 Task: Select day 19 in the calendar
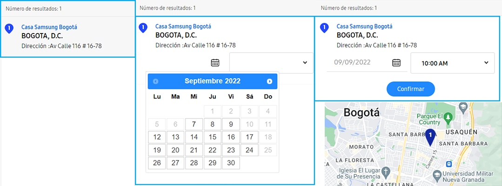point(157,150)
